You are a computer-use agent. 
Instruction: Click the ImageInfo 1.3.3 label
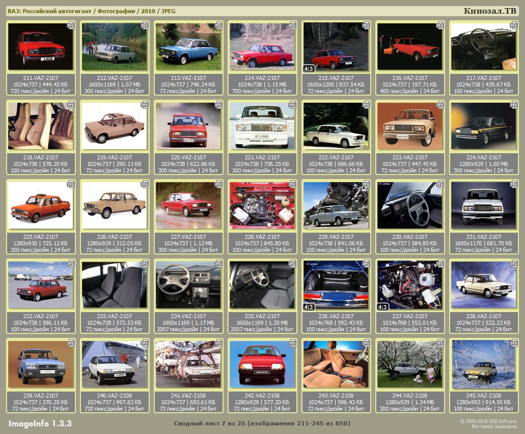tap(40, 423)
